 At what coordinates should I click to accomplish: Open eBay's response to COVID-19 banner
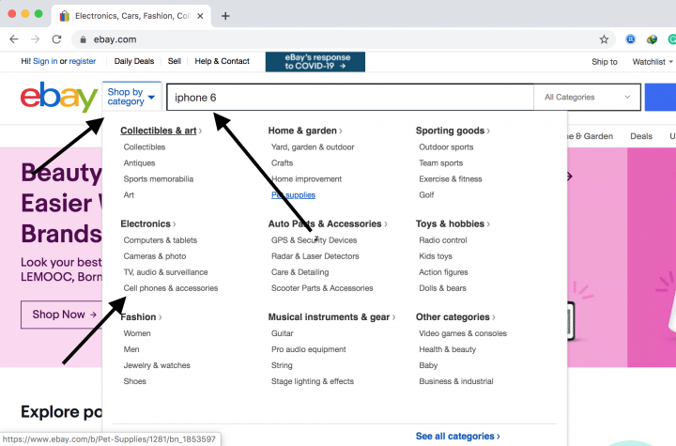tap(315, 62)
